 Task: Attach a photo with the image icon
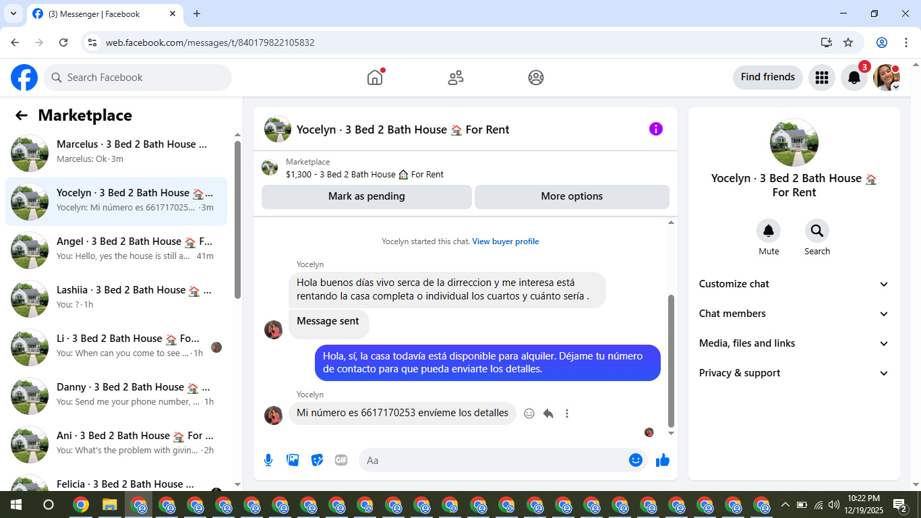tap(293, 460)
